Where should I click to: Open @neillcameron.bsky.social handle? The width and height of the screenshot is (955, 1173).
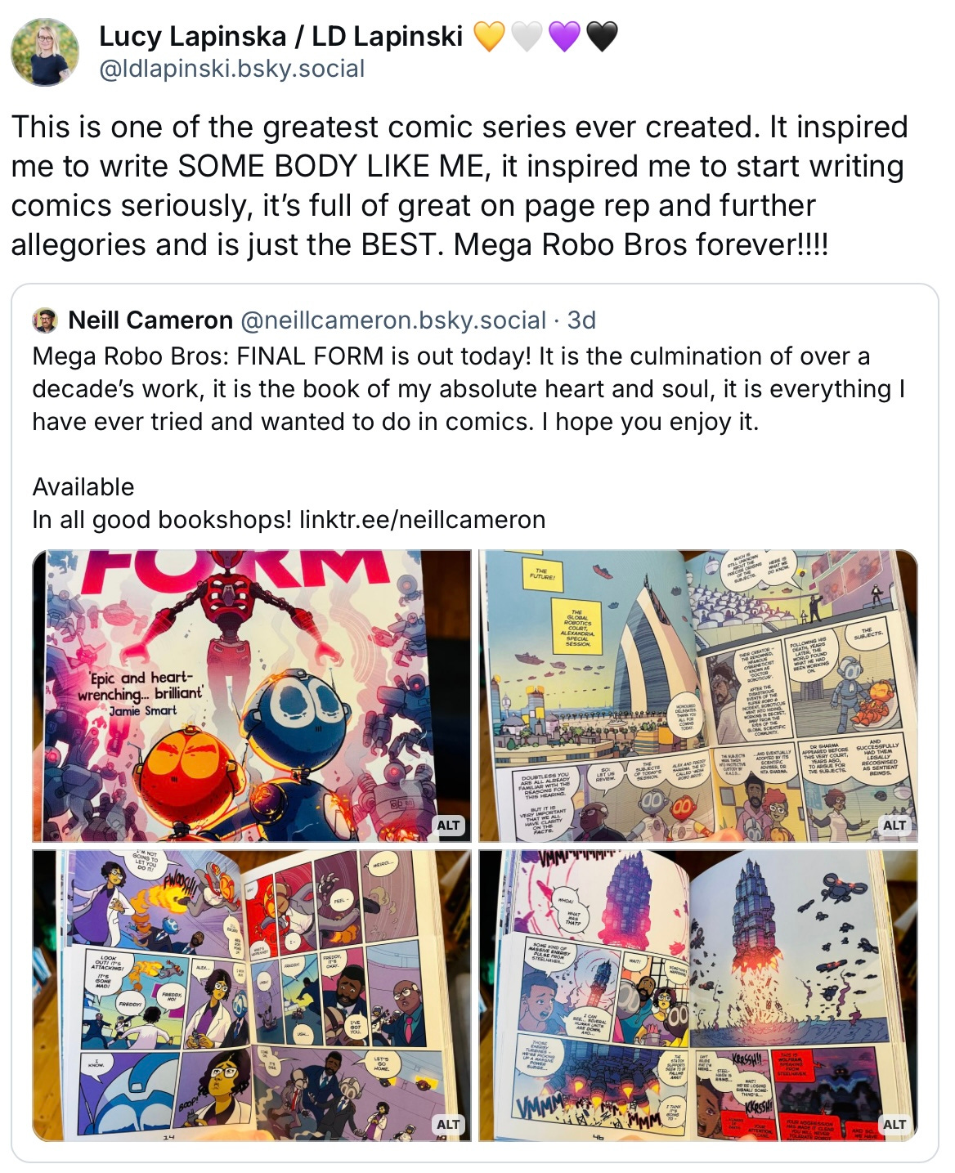click(x=393, y=320)
